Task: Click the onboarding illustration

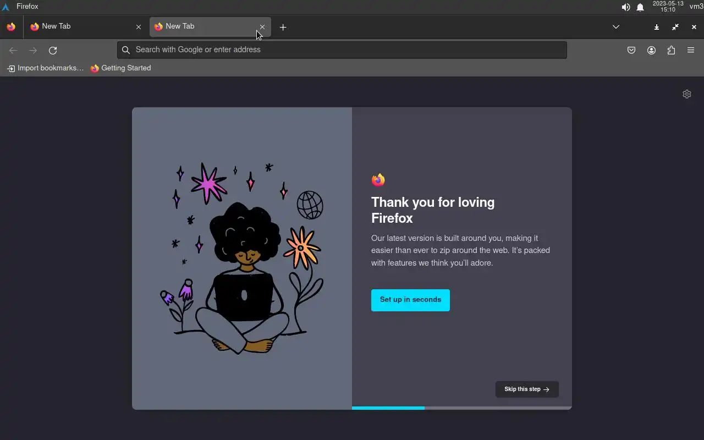Action: (x=242, y=258)
